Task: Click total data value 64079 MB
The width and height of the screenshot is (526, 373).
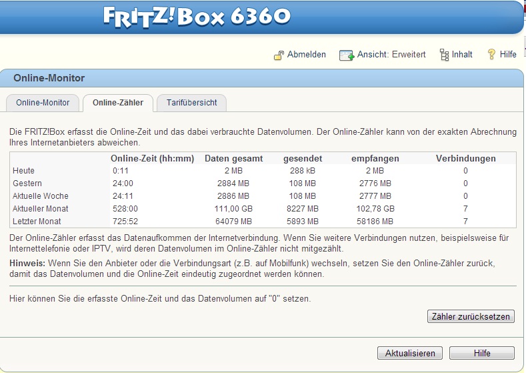Action: coord(233,222)
